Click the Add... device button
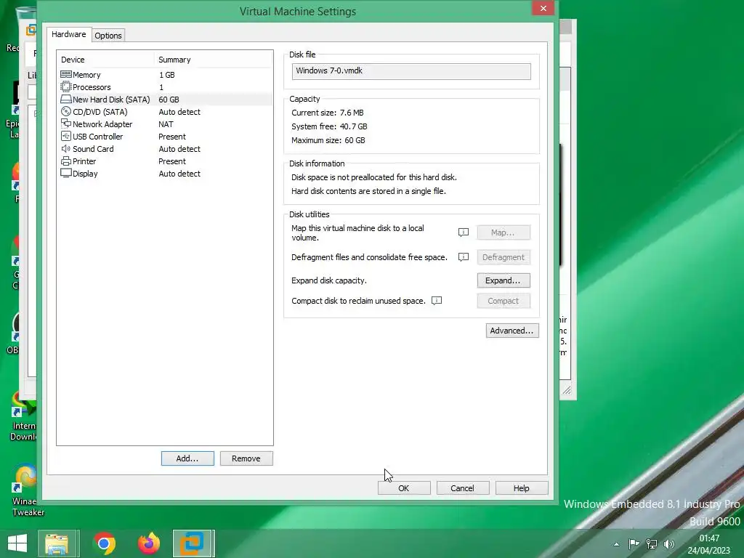This screenshot has width=744, height=558. click(187, 458)
